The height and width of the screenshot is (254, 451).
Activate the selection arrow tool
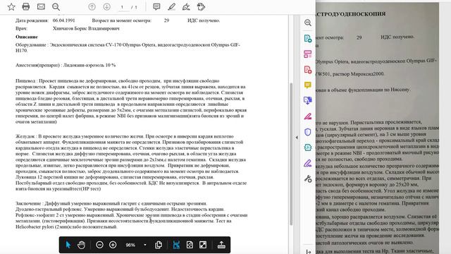tap(68, 245)
